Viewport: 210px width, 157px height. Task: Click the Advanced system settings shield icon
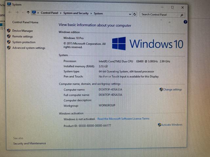point(9,48)
